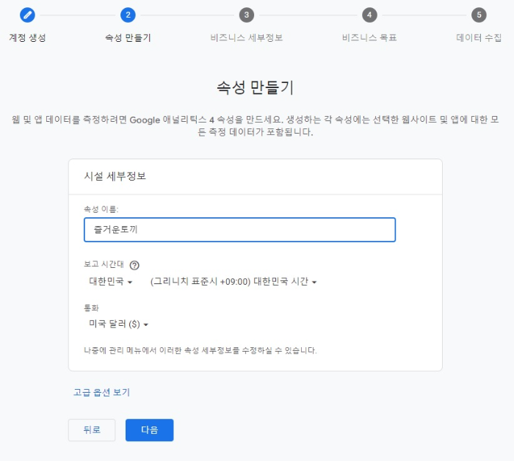The width and height of the screenshot is (514, 461).
Task: Click the step 3 circle icon
Action: [x=247, y=15]
